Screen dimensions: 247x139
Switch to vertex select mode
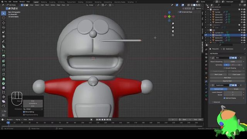pos(22,5)
